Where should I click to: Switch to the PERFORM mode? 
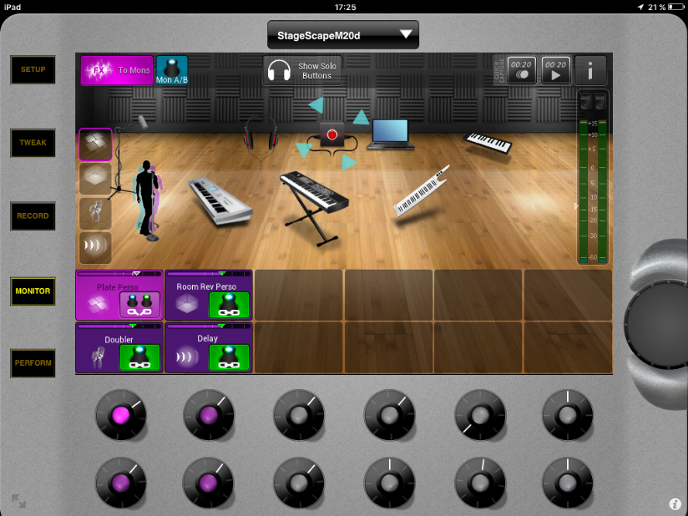pyautogui.click(x=33, y=363)
